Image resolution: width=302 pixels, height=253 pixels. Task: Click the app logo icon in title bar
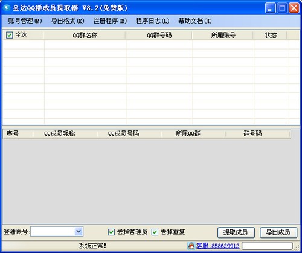tap(7, 8)
